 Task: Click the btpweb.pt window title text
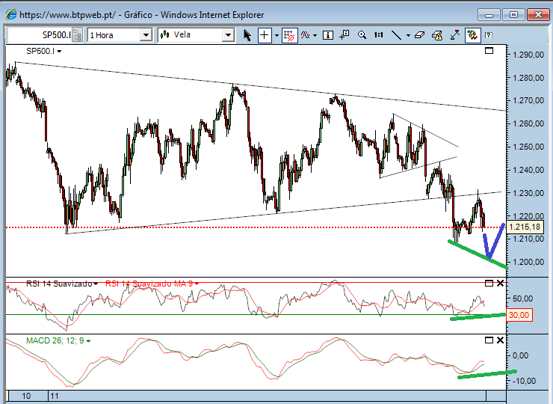click(141, 15)
